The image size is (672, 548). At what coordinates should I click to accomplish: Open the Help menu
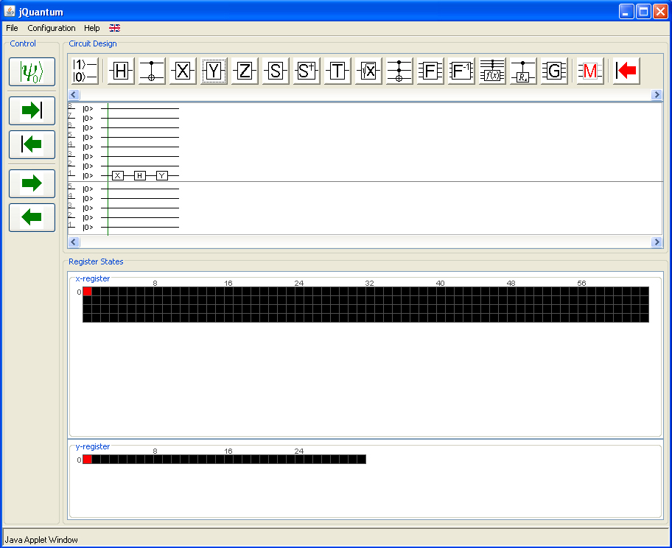point(91,28)
